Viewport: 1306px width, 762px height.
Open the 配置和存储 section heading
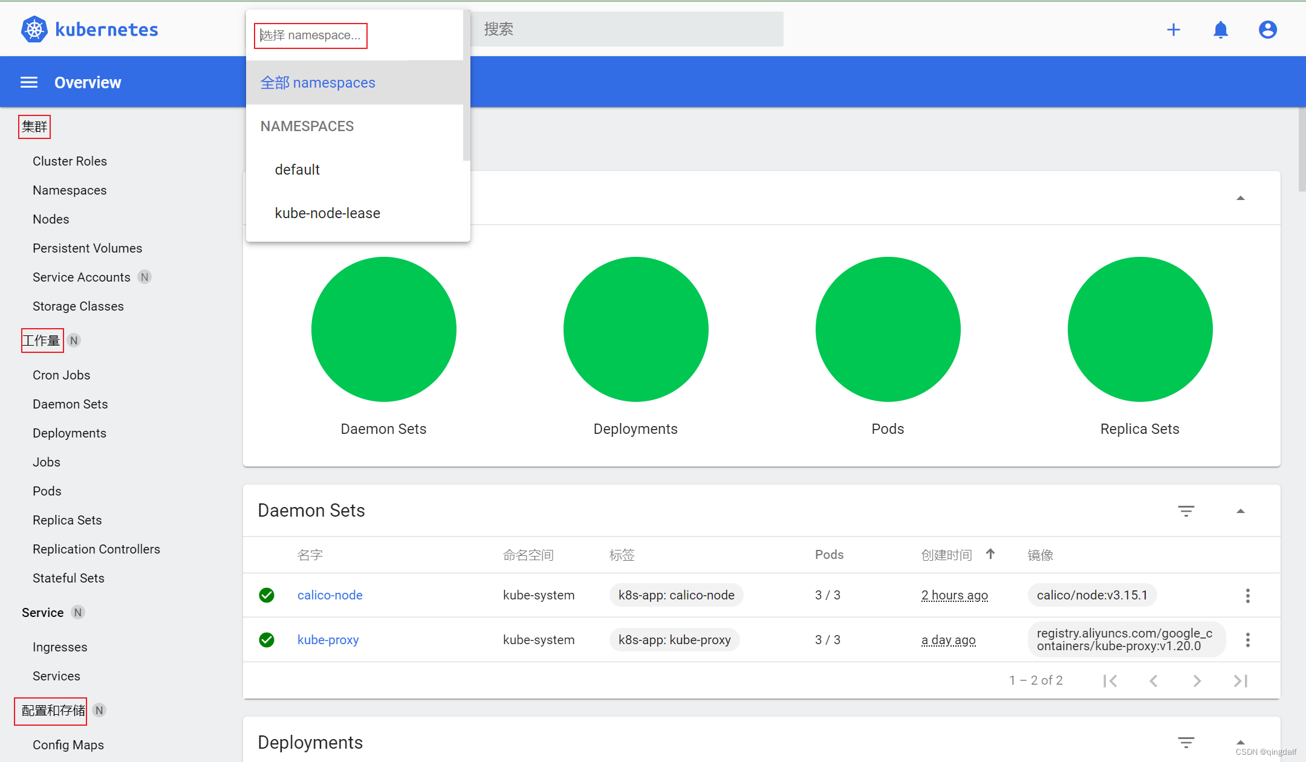[53, 711]
